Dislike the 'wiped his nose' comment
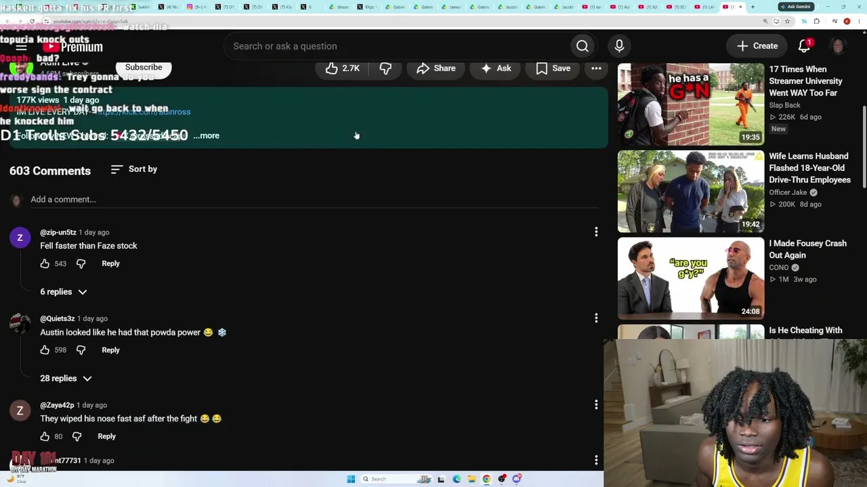 77,437
